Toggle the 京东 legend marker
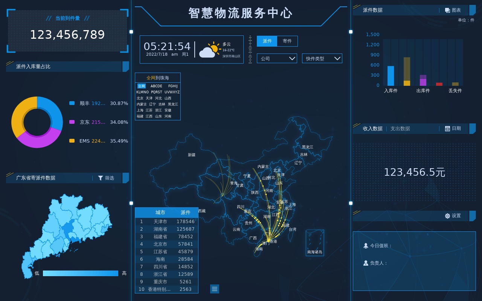Image resolution: width=482 pixels, height=301 pixels. coord(72,122)
